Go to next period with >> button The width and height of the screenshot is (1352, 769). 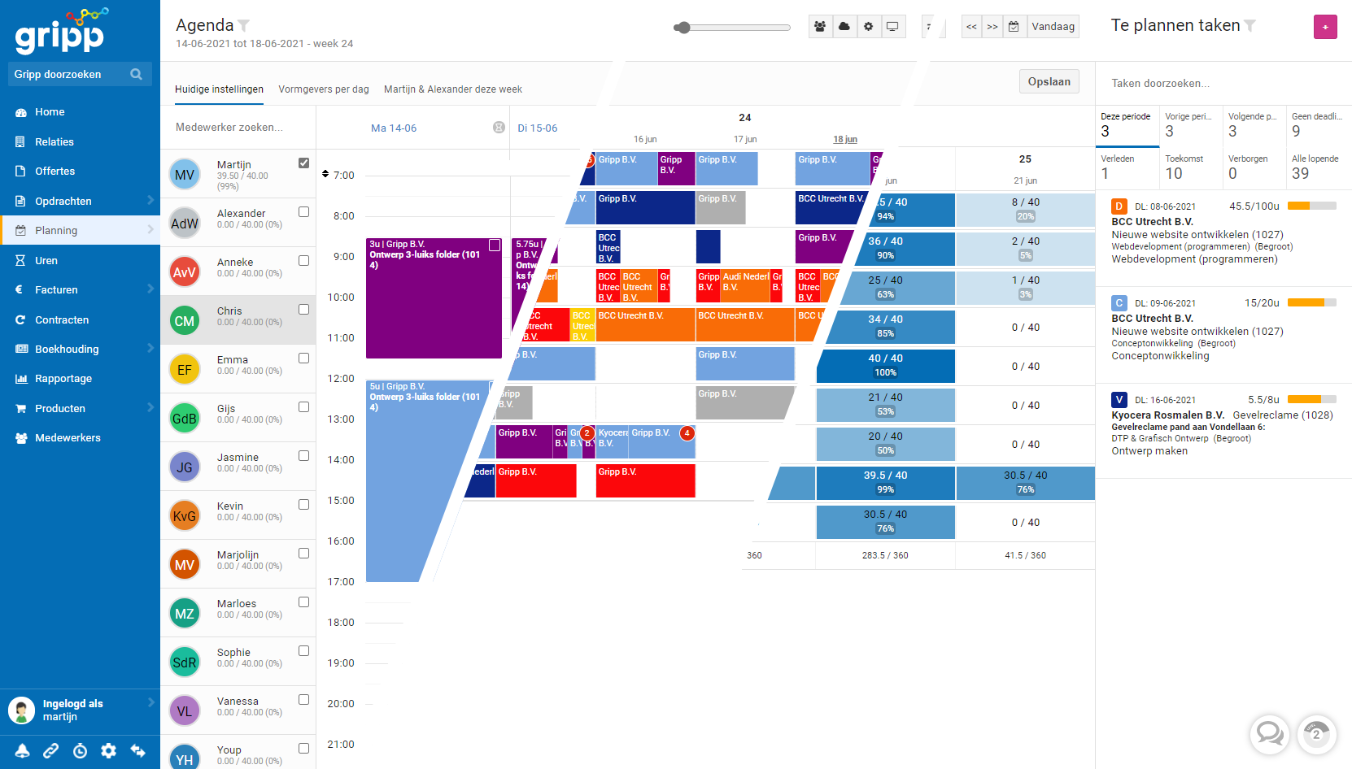pos(992,27)
